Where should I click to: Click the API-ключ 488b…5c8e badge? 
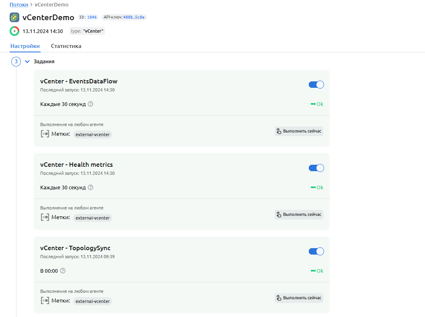pyautogui.click(x=124, y=17)
